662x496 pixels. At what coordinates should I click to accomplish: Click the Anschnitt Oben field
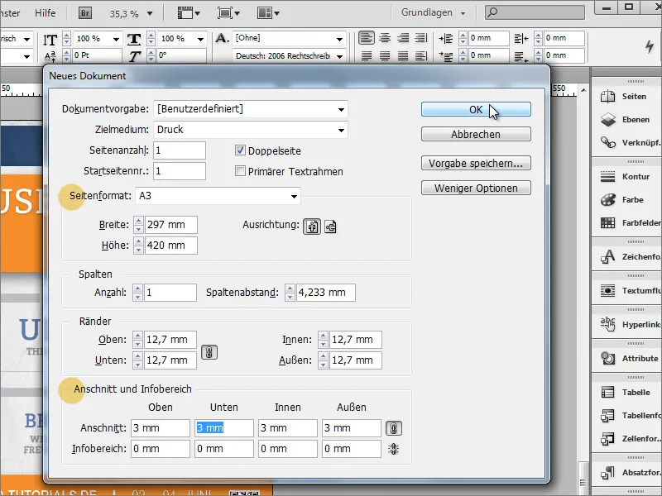[161, 428]
